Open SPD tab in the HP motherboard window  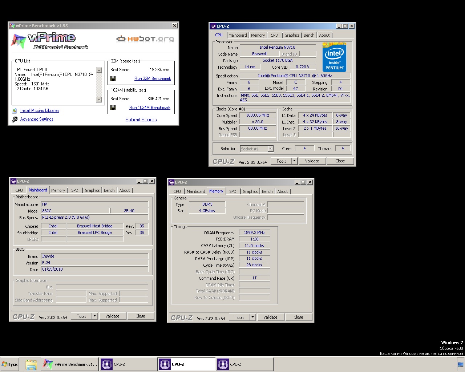point(75,190)
